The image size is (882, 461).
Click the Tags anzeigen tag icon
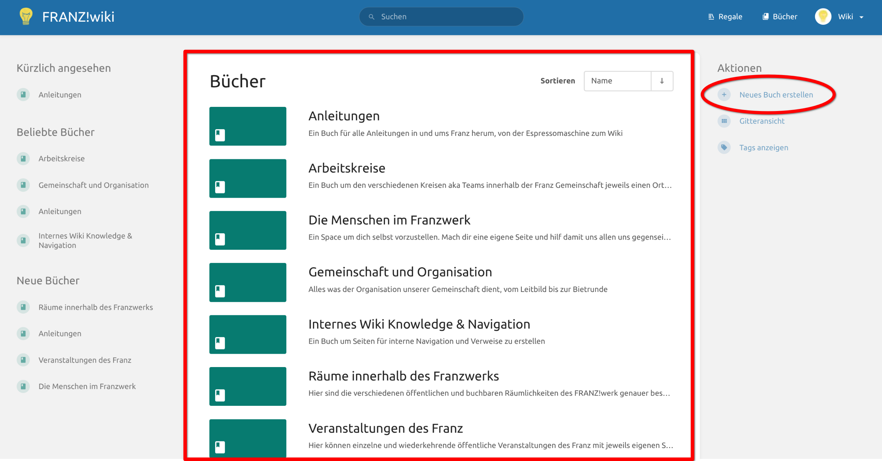[x=724, y=147]
